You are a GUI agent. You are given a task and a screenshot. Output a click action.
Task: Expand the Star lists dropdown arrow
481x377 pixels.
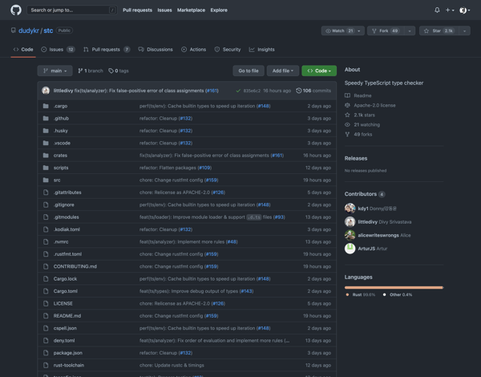pos(464,30)
